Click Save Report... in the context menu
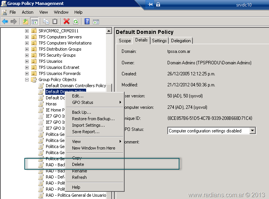The width and height of the screenshot is (269, 199). 86,132
